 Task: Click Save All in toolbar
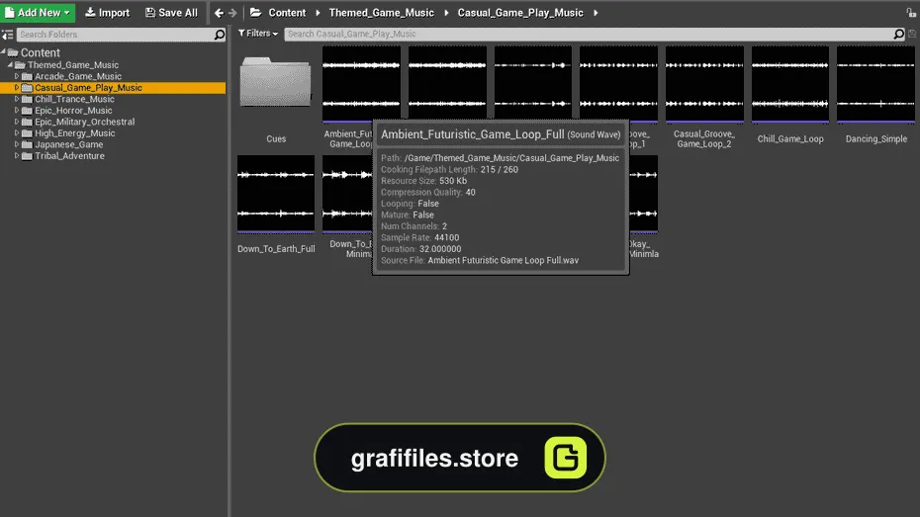pos(171,12)
